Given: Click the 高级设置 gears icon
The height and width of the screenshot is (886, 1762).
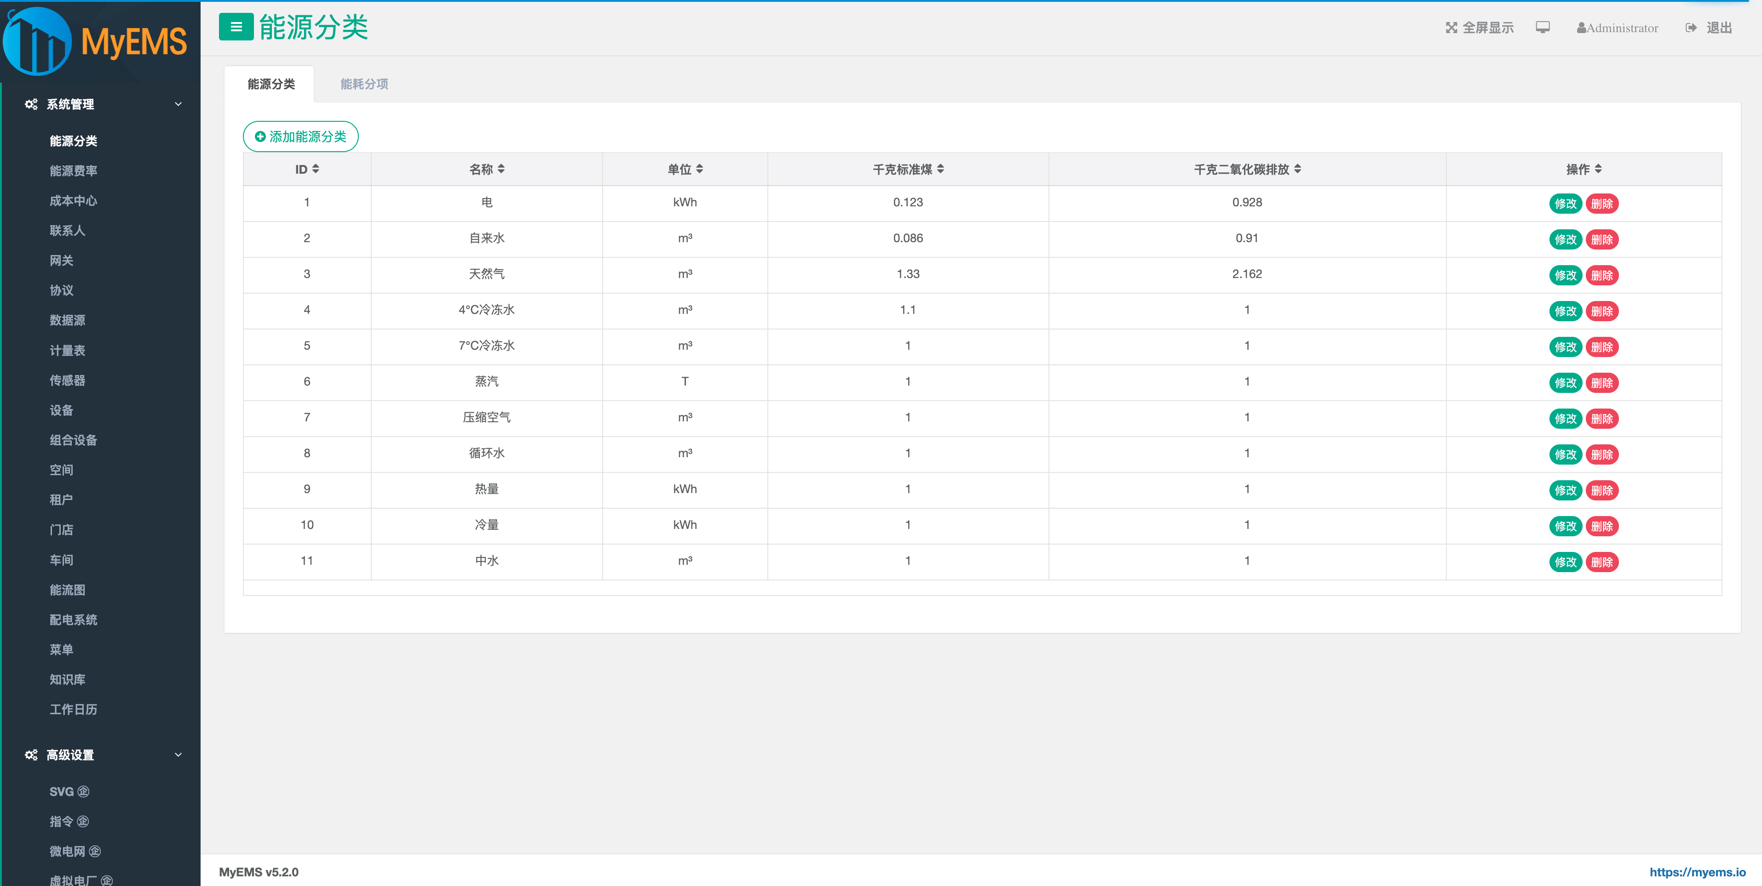Looking at the screenshot, I should 31,755.
